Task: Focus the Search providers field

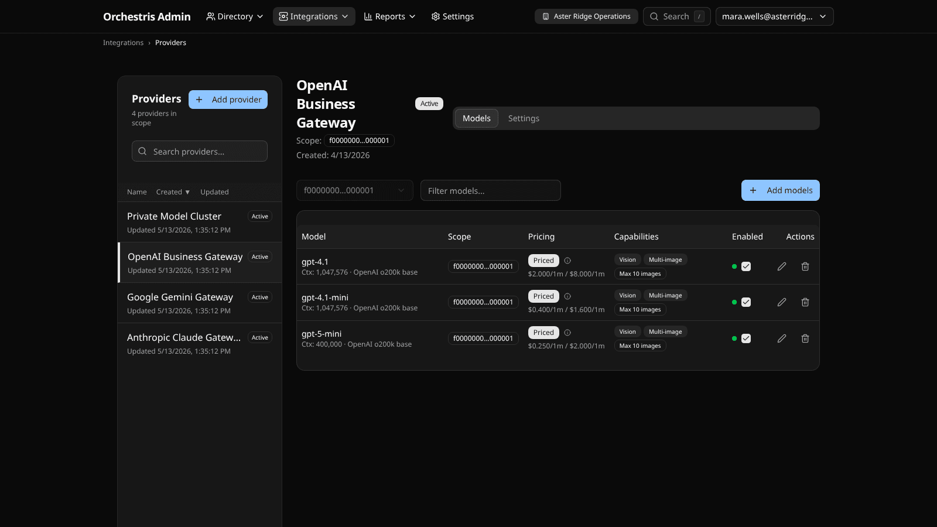Action: click(200, 151)
